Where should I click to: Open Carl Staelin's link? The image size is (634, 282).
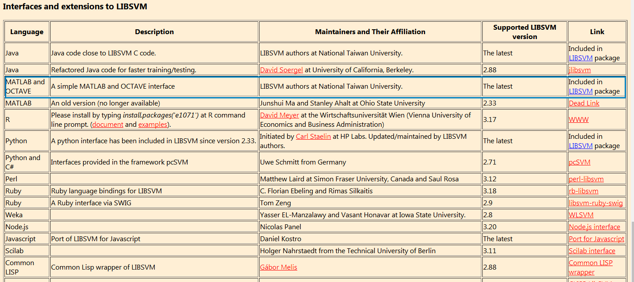313,136
